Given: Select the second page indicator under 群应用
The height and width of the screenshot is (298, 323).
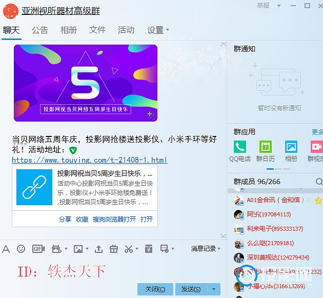Looking at the screenshot, I should pos(278,169).
